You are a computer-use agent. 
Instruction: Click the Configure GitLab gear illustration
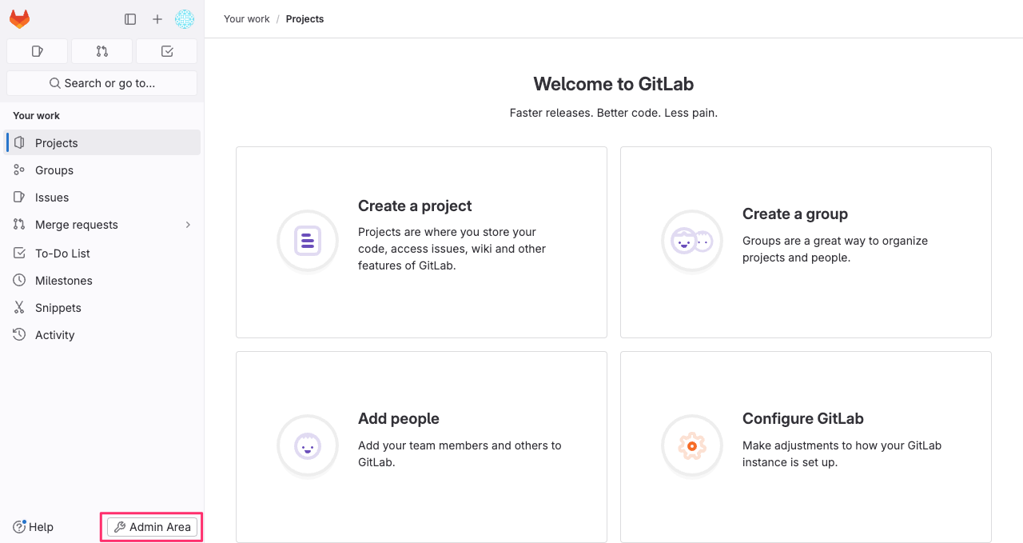pyautogui.click(x=692, y=445)
